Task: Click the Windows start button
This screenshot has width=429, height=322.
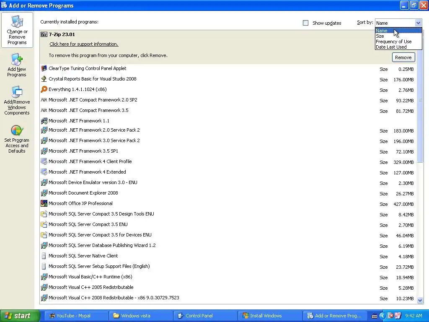Action: tap(20, 316)
